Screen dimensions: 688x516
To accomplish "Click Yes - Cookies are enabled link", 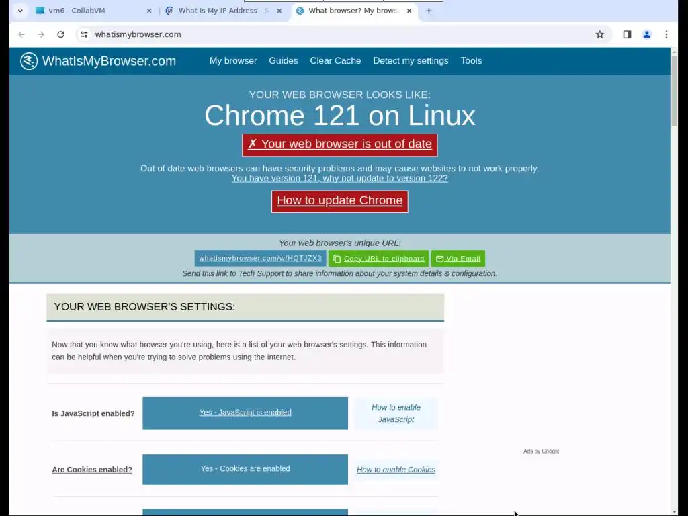I will coord(245,468).
